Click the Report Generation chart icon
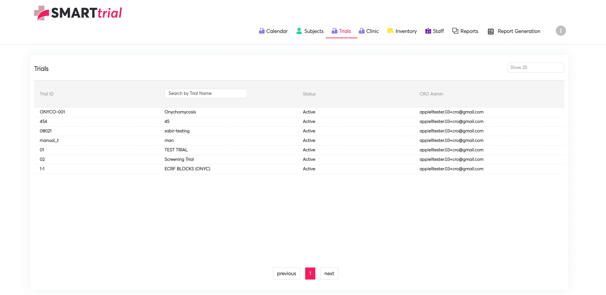 tap(491, 31)
